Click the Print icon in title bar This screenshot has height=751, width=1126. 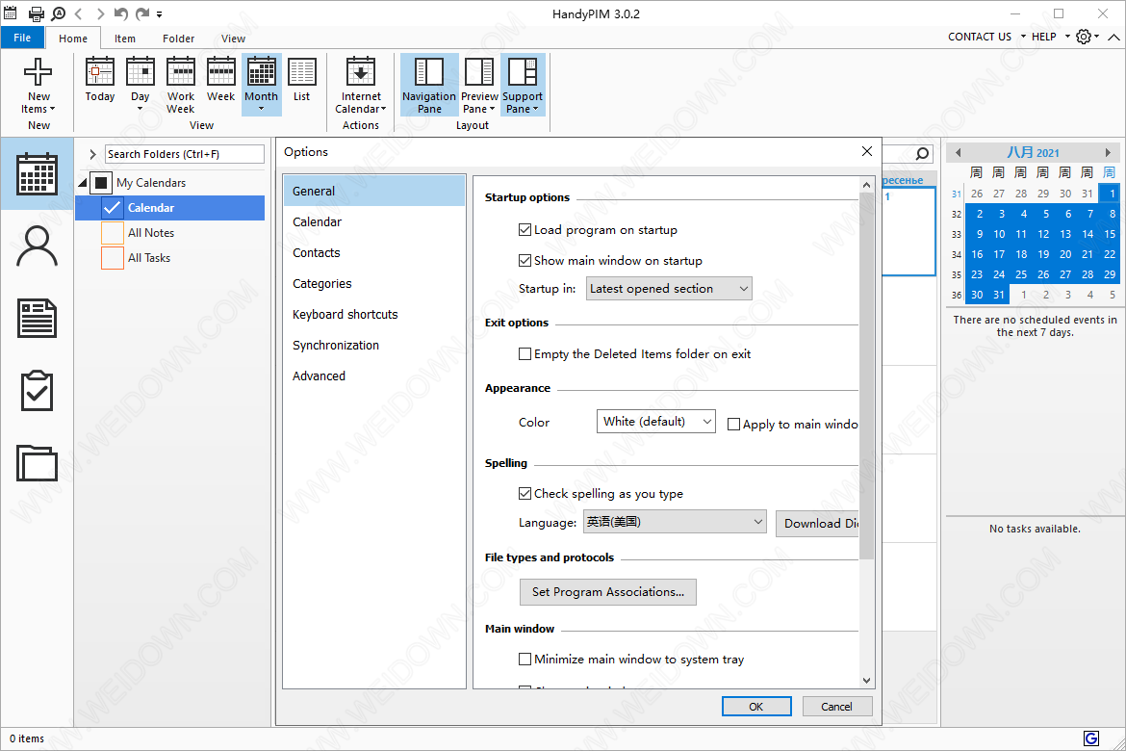(36, 13)
